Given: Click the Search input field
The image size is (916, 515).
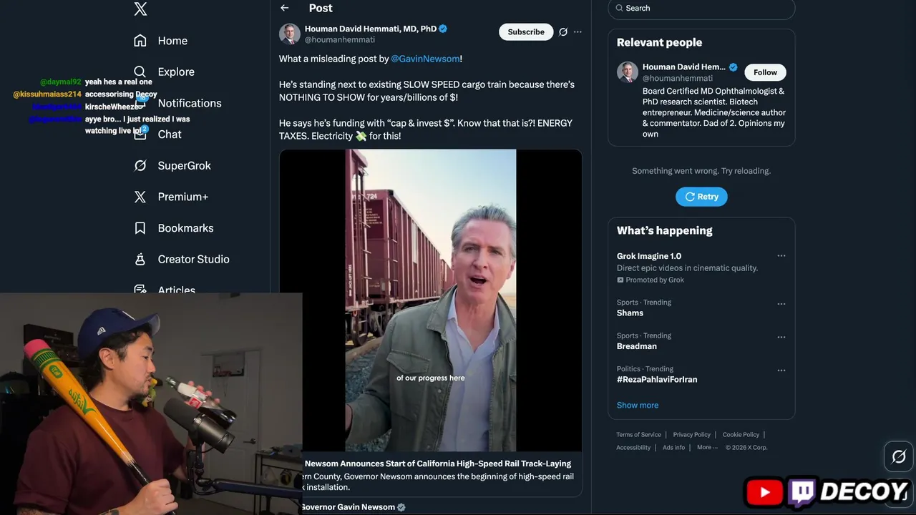Looking at the screenshot, I should 705,9.
